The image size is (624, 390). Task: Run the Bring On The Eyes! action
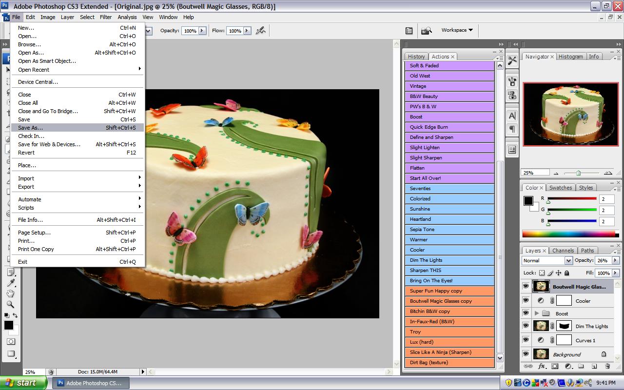pos(449,281)
